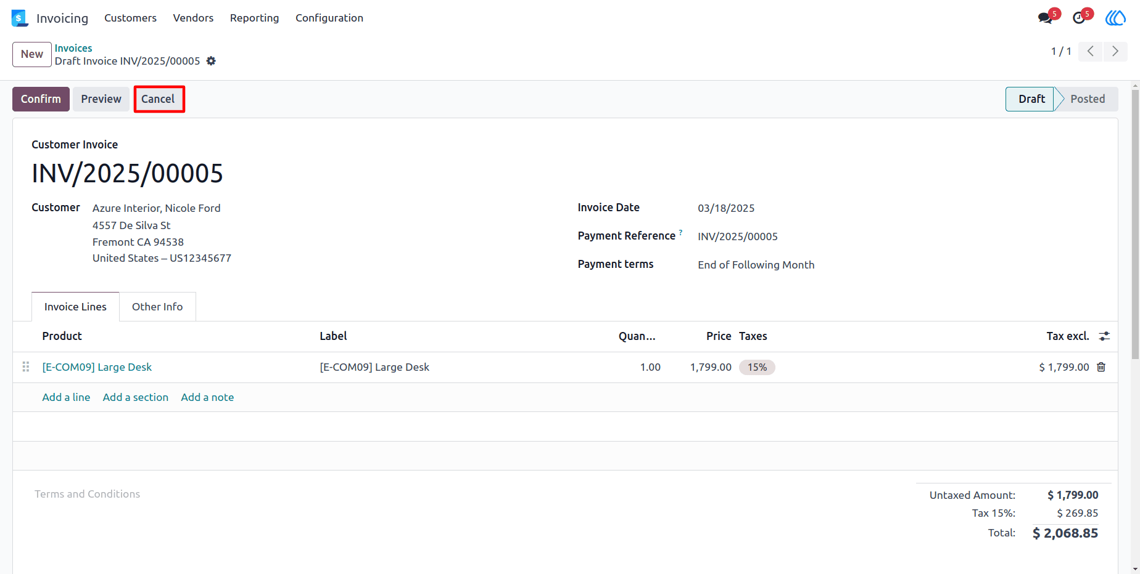This screenshot has width=1140, height=574.
Task: Select the Invoice Lines tab
Action: pyautogui.click(x=75, y=307)
